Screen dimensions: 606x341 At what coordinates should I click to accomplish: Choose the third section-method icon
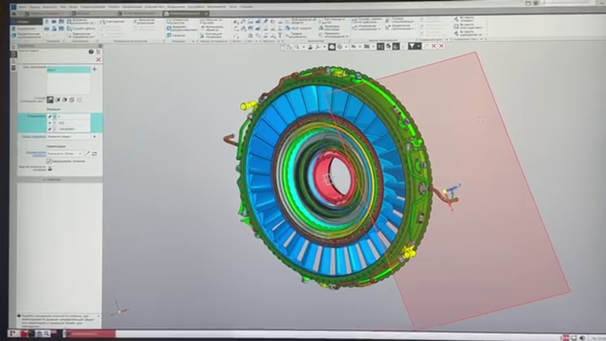tap(64, 100)
